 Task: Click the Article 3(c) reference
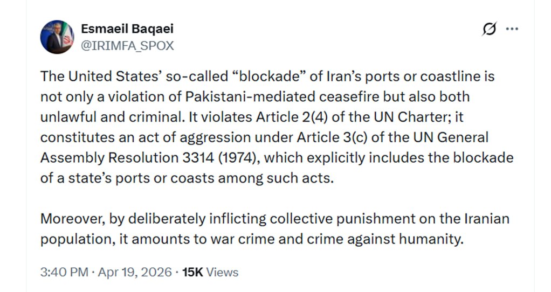coord(332,137)
